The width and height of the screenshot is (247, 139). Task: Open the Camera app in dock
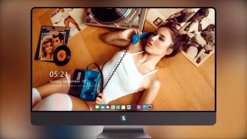pyautogui.click(x=150, y=107)
